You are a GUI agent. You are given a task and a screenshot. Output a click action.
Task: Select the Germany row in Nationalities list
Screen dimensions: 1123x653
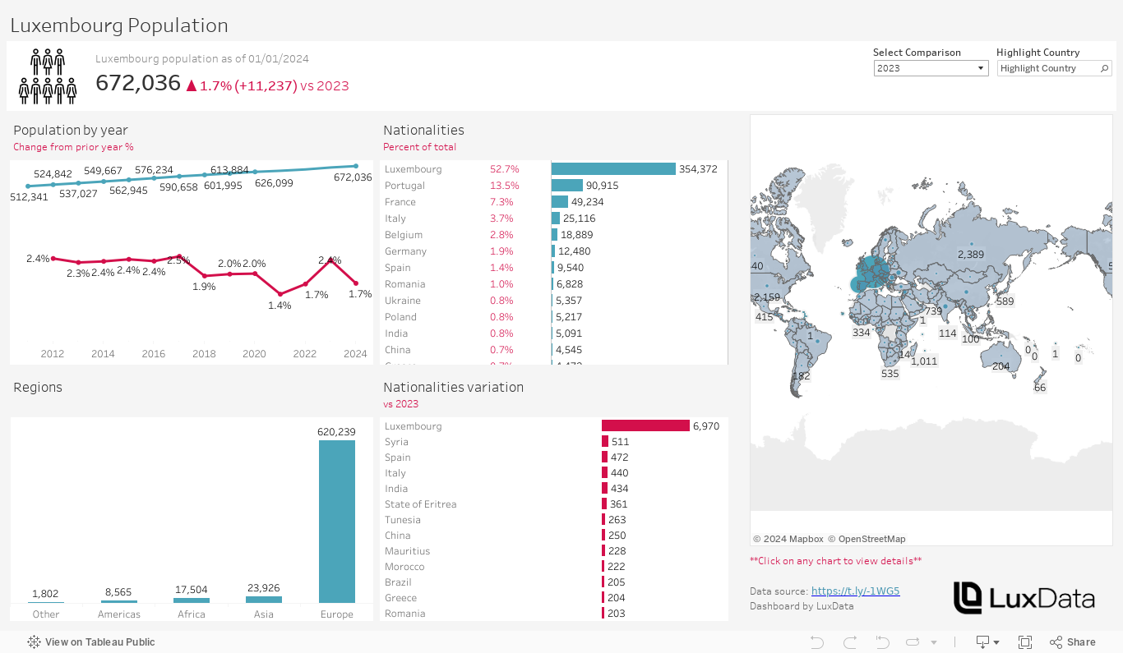556,251
